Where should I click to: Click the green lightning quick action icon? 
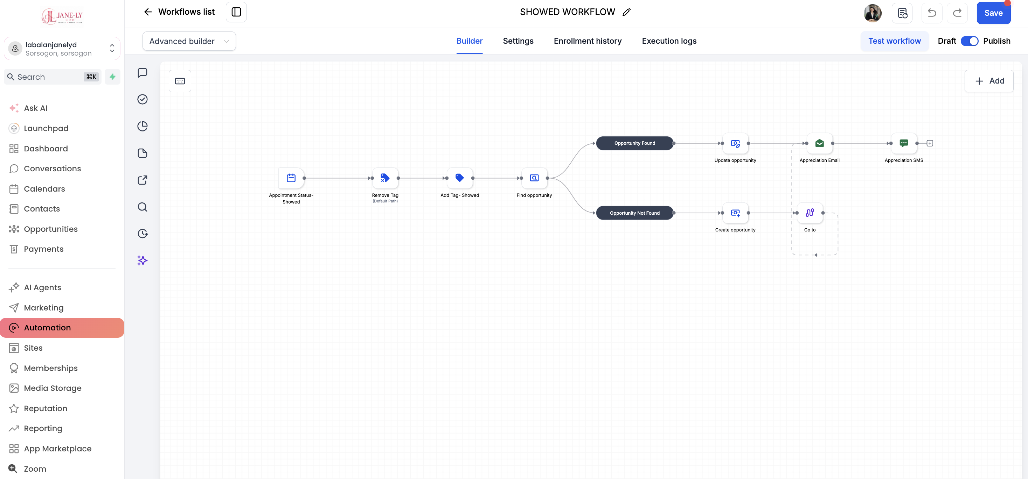click(112, 77)
